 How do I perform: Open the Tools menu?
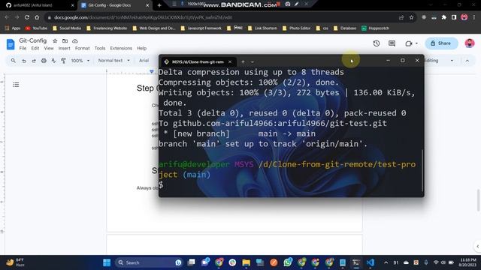(100, 48)
